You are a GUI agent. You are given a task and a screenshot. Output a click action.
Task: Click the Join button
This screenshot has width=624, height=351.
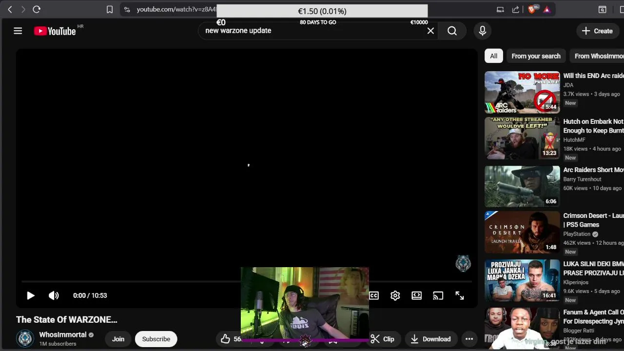118,339
